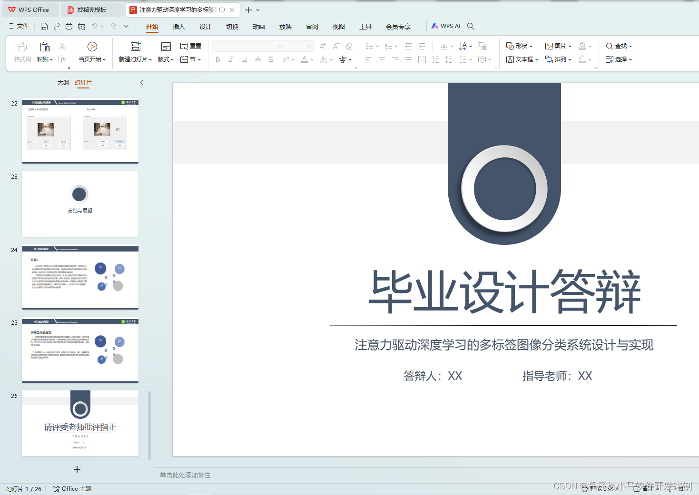Select the Format Painter (格式刷) tool
The image size is (699, 495).
point(22,51)
